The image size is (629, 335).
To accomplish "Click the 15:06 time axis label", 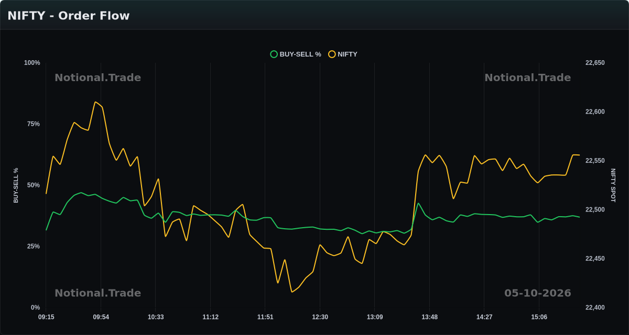I will pos(539,317).
